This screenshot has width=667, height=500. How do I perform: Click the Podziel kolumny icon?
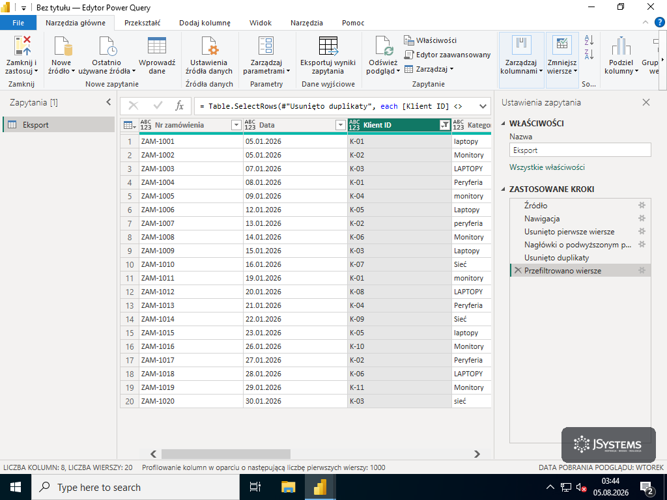tap(621, 46)
